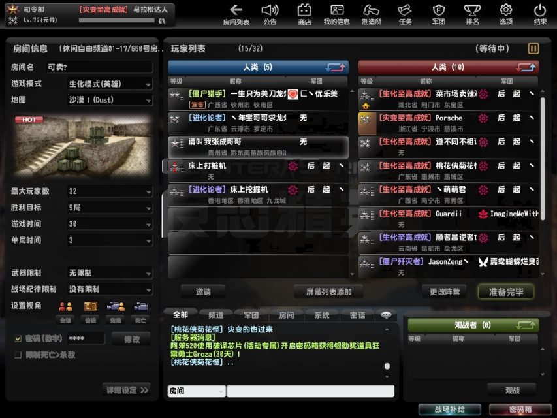The width and height of the screenshot is (557, 418).
Task: Click the exit (结束) power icon
Action: coord(540,14)
